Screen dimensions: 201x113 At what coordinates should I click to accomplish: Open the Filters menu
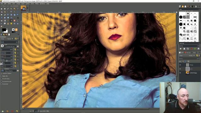37,4
